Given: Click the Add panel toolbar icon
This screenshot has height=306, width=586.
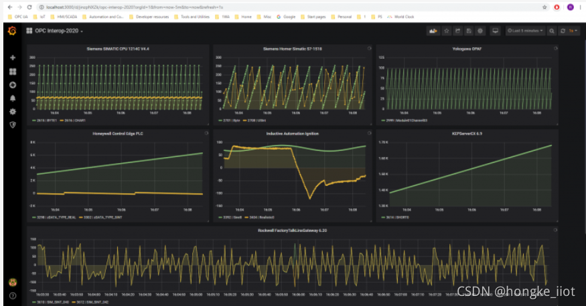Looking at the screenshot, I should [433, 31].
